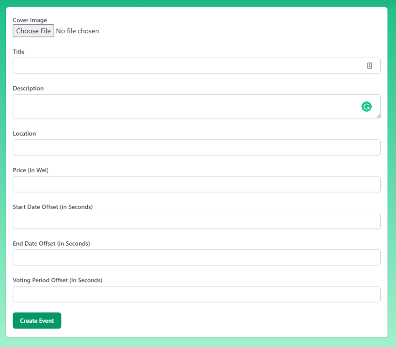Viewport: 396px width, 347px height.
Task: Focus the Location input field
Action: 197,147
